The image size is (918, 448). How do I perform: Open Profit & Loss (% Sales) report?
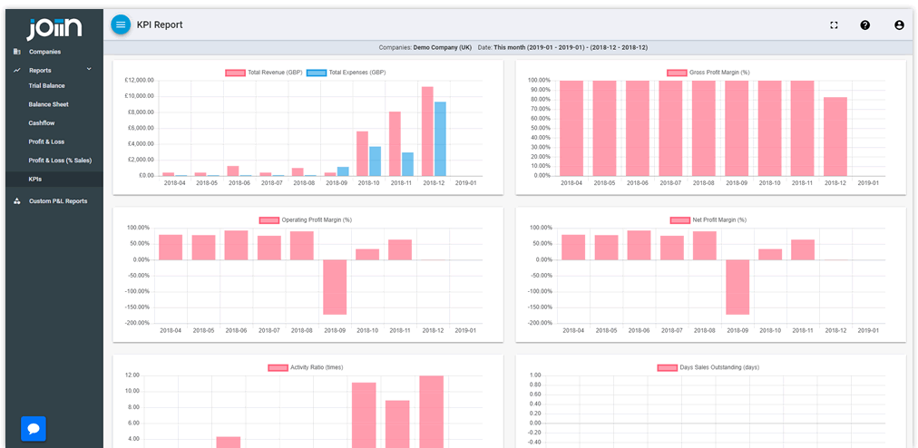(60, 161)
